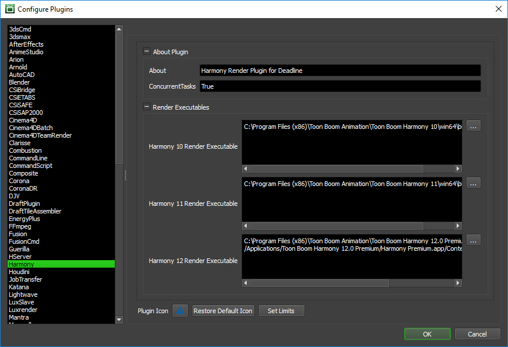
Task: Click Harmony 10 path horizontal scrollbar thumb
Action: [337, 169]
